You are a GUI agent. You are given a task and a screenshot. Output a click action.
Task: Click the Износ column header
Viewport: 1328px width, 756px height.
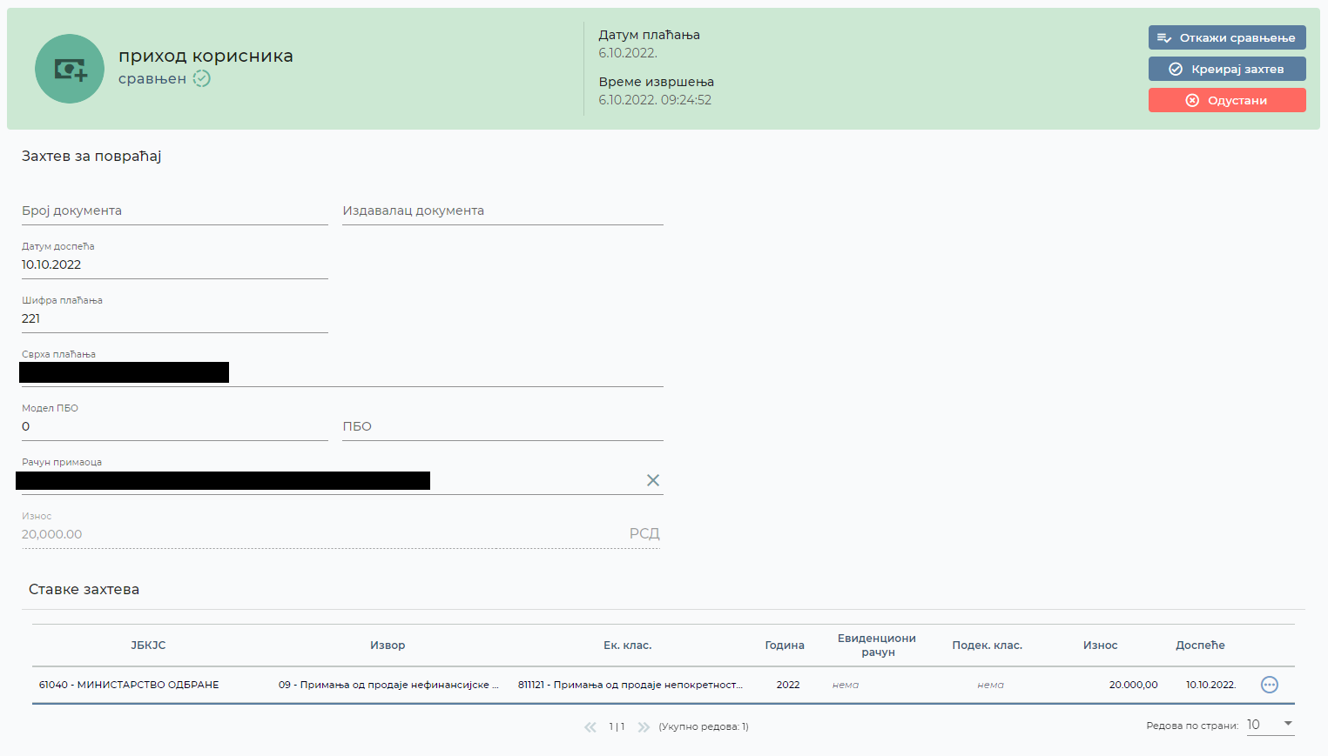pos(1101,646)
